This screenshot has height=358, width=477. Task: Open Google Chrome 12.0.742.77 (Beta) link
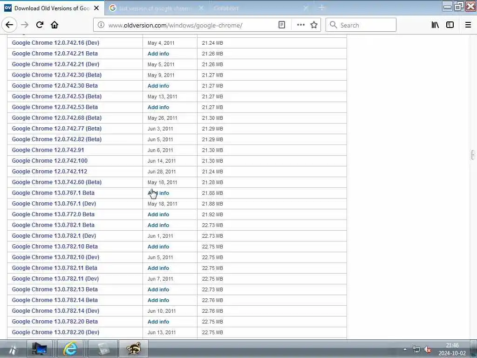[56, 129]
